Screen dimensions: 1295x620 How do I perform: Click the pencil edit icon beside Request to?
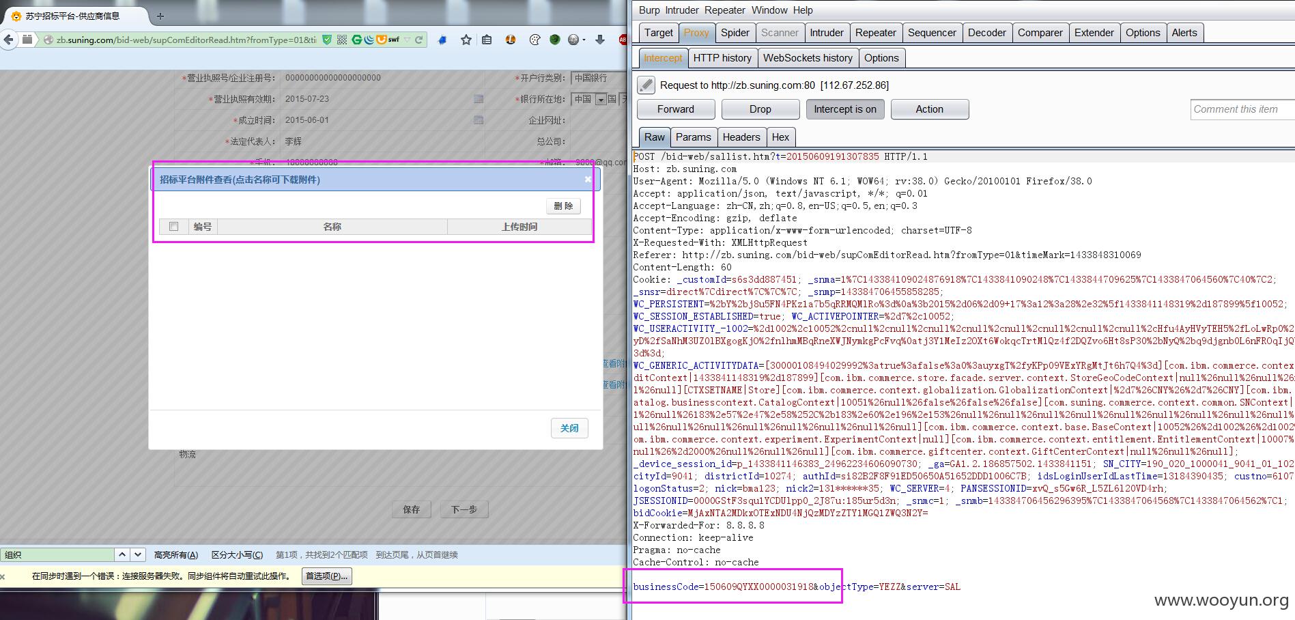[x=646, y=85]
